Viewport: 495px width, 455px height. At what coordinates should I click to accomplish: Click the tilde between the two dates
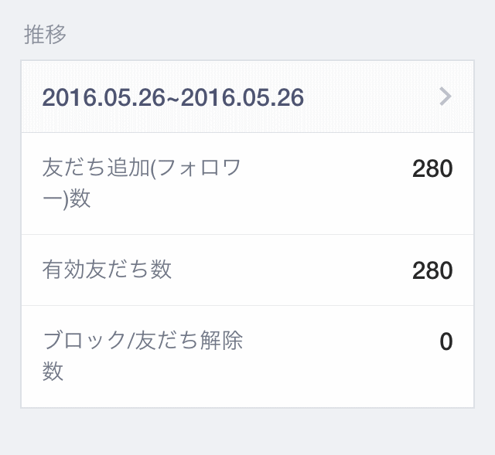173,97
